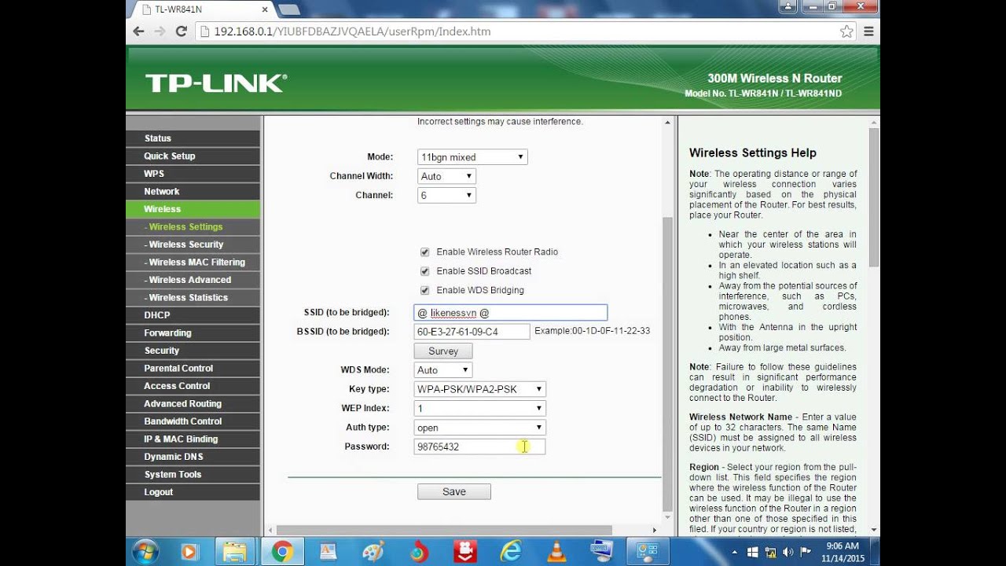
Task: Open Wireless Statistics submenu
Action: (193, 297)
